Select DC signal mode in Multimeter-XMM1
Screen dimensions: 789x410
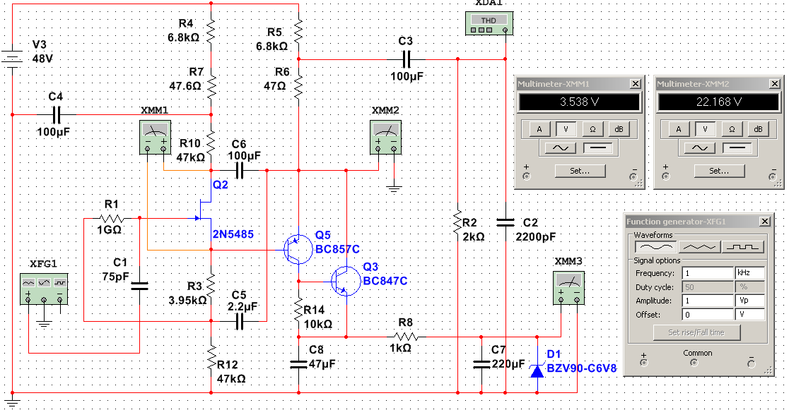coord(598,148)
